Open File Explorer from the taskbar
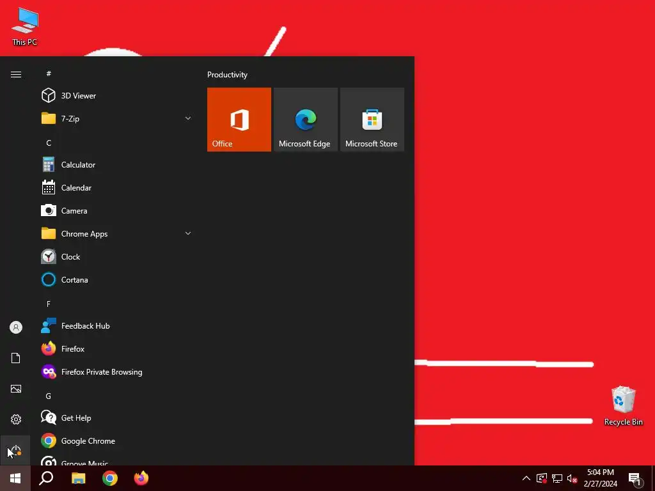 78,478
